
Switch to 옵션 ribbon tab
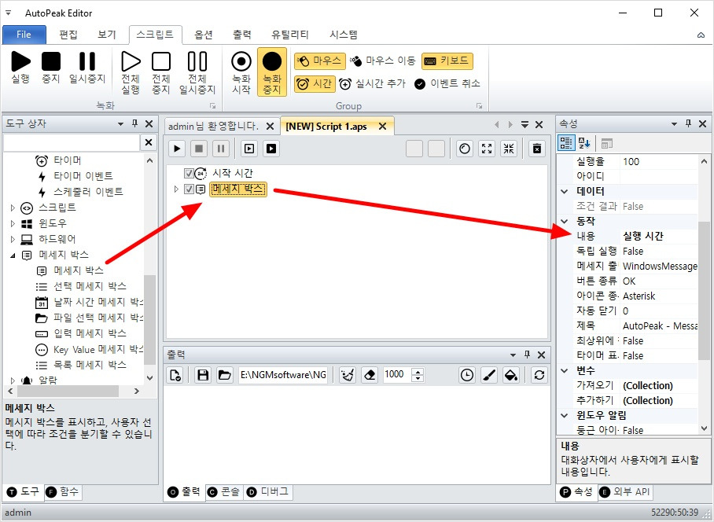point(204,35)
